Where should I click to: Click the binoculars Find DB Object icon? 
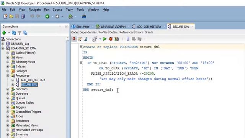pos(84,16)
